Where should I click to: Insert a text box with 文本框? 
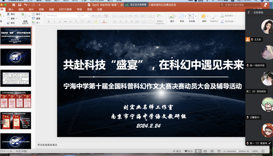pos(191,16)
